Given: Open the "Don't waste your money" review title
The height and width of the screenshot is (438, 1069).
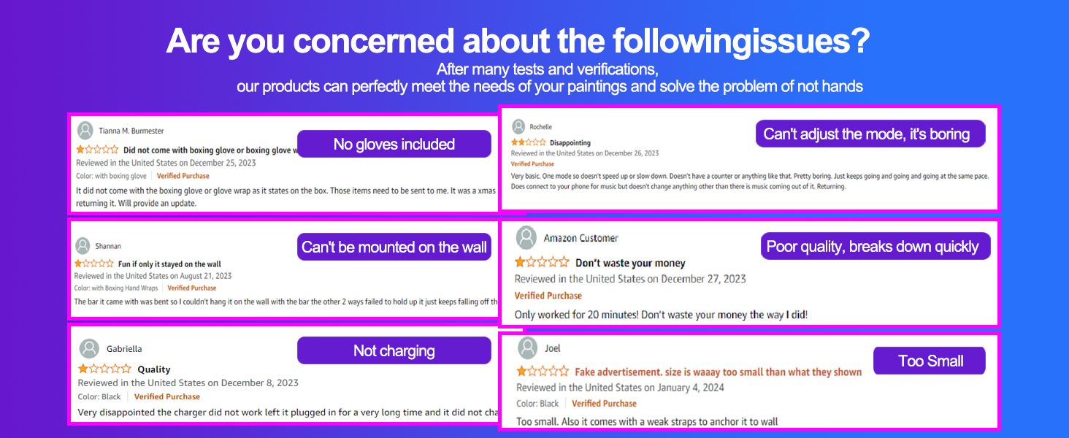Looking at the screenshot, I should pyautogui.click(x=630, y=263).
